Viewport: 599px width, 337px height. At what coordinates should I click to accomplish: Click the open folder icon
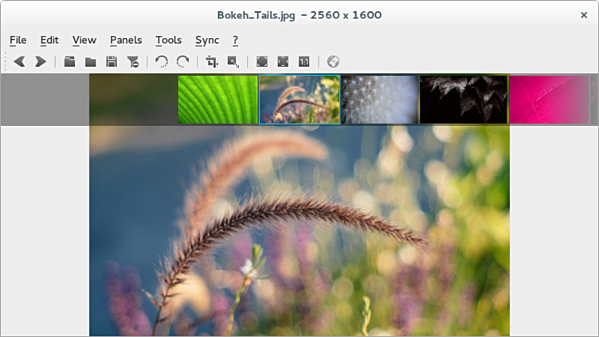point(91,61)
